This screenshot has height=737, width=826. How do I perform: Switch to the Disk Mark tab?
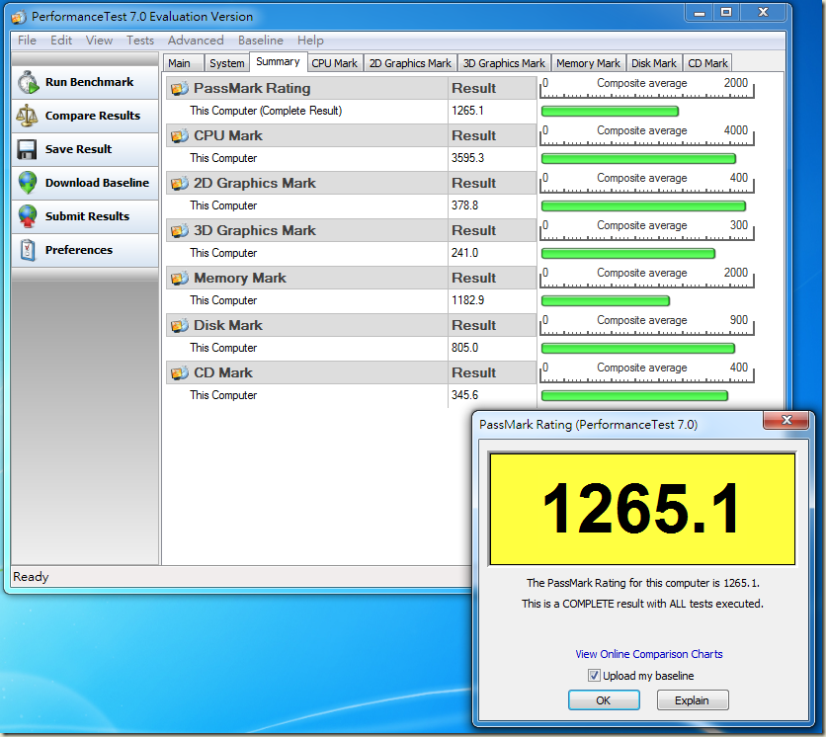pyautogui.click(x=654, y=63)
